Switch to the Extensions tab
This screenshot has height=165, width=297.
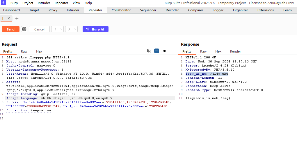pos(266,10)
